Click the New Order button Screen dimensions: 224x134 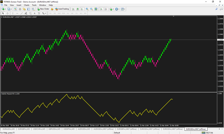click(43, 9)
